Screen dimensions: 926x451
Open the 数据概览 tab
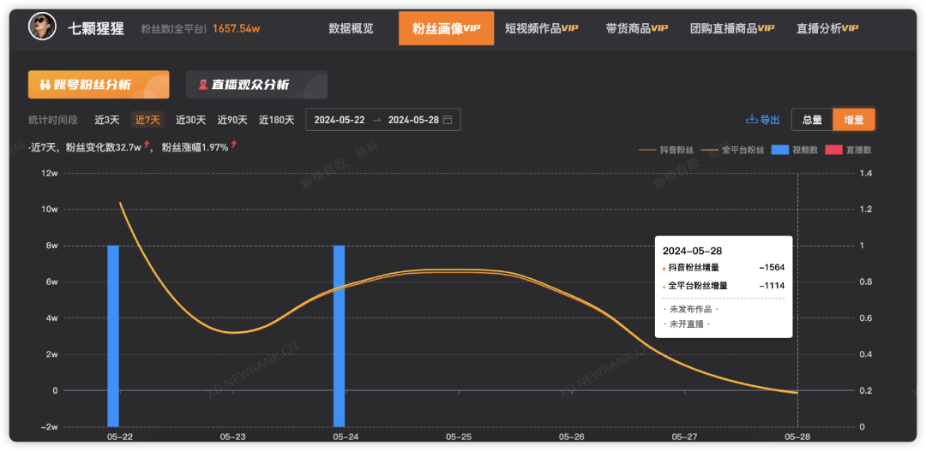(x=351, y=28)
